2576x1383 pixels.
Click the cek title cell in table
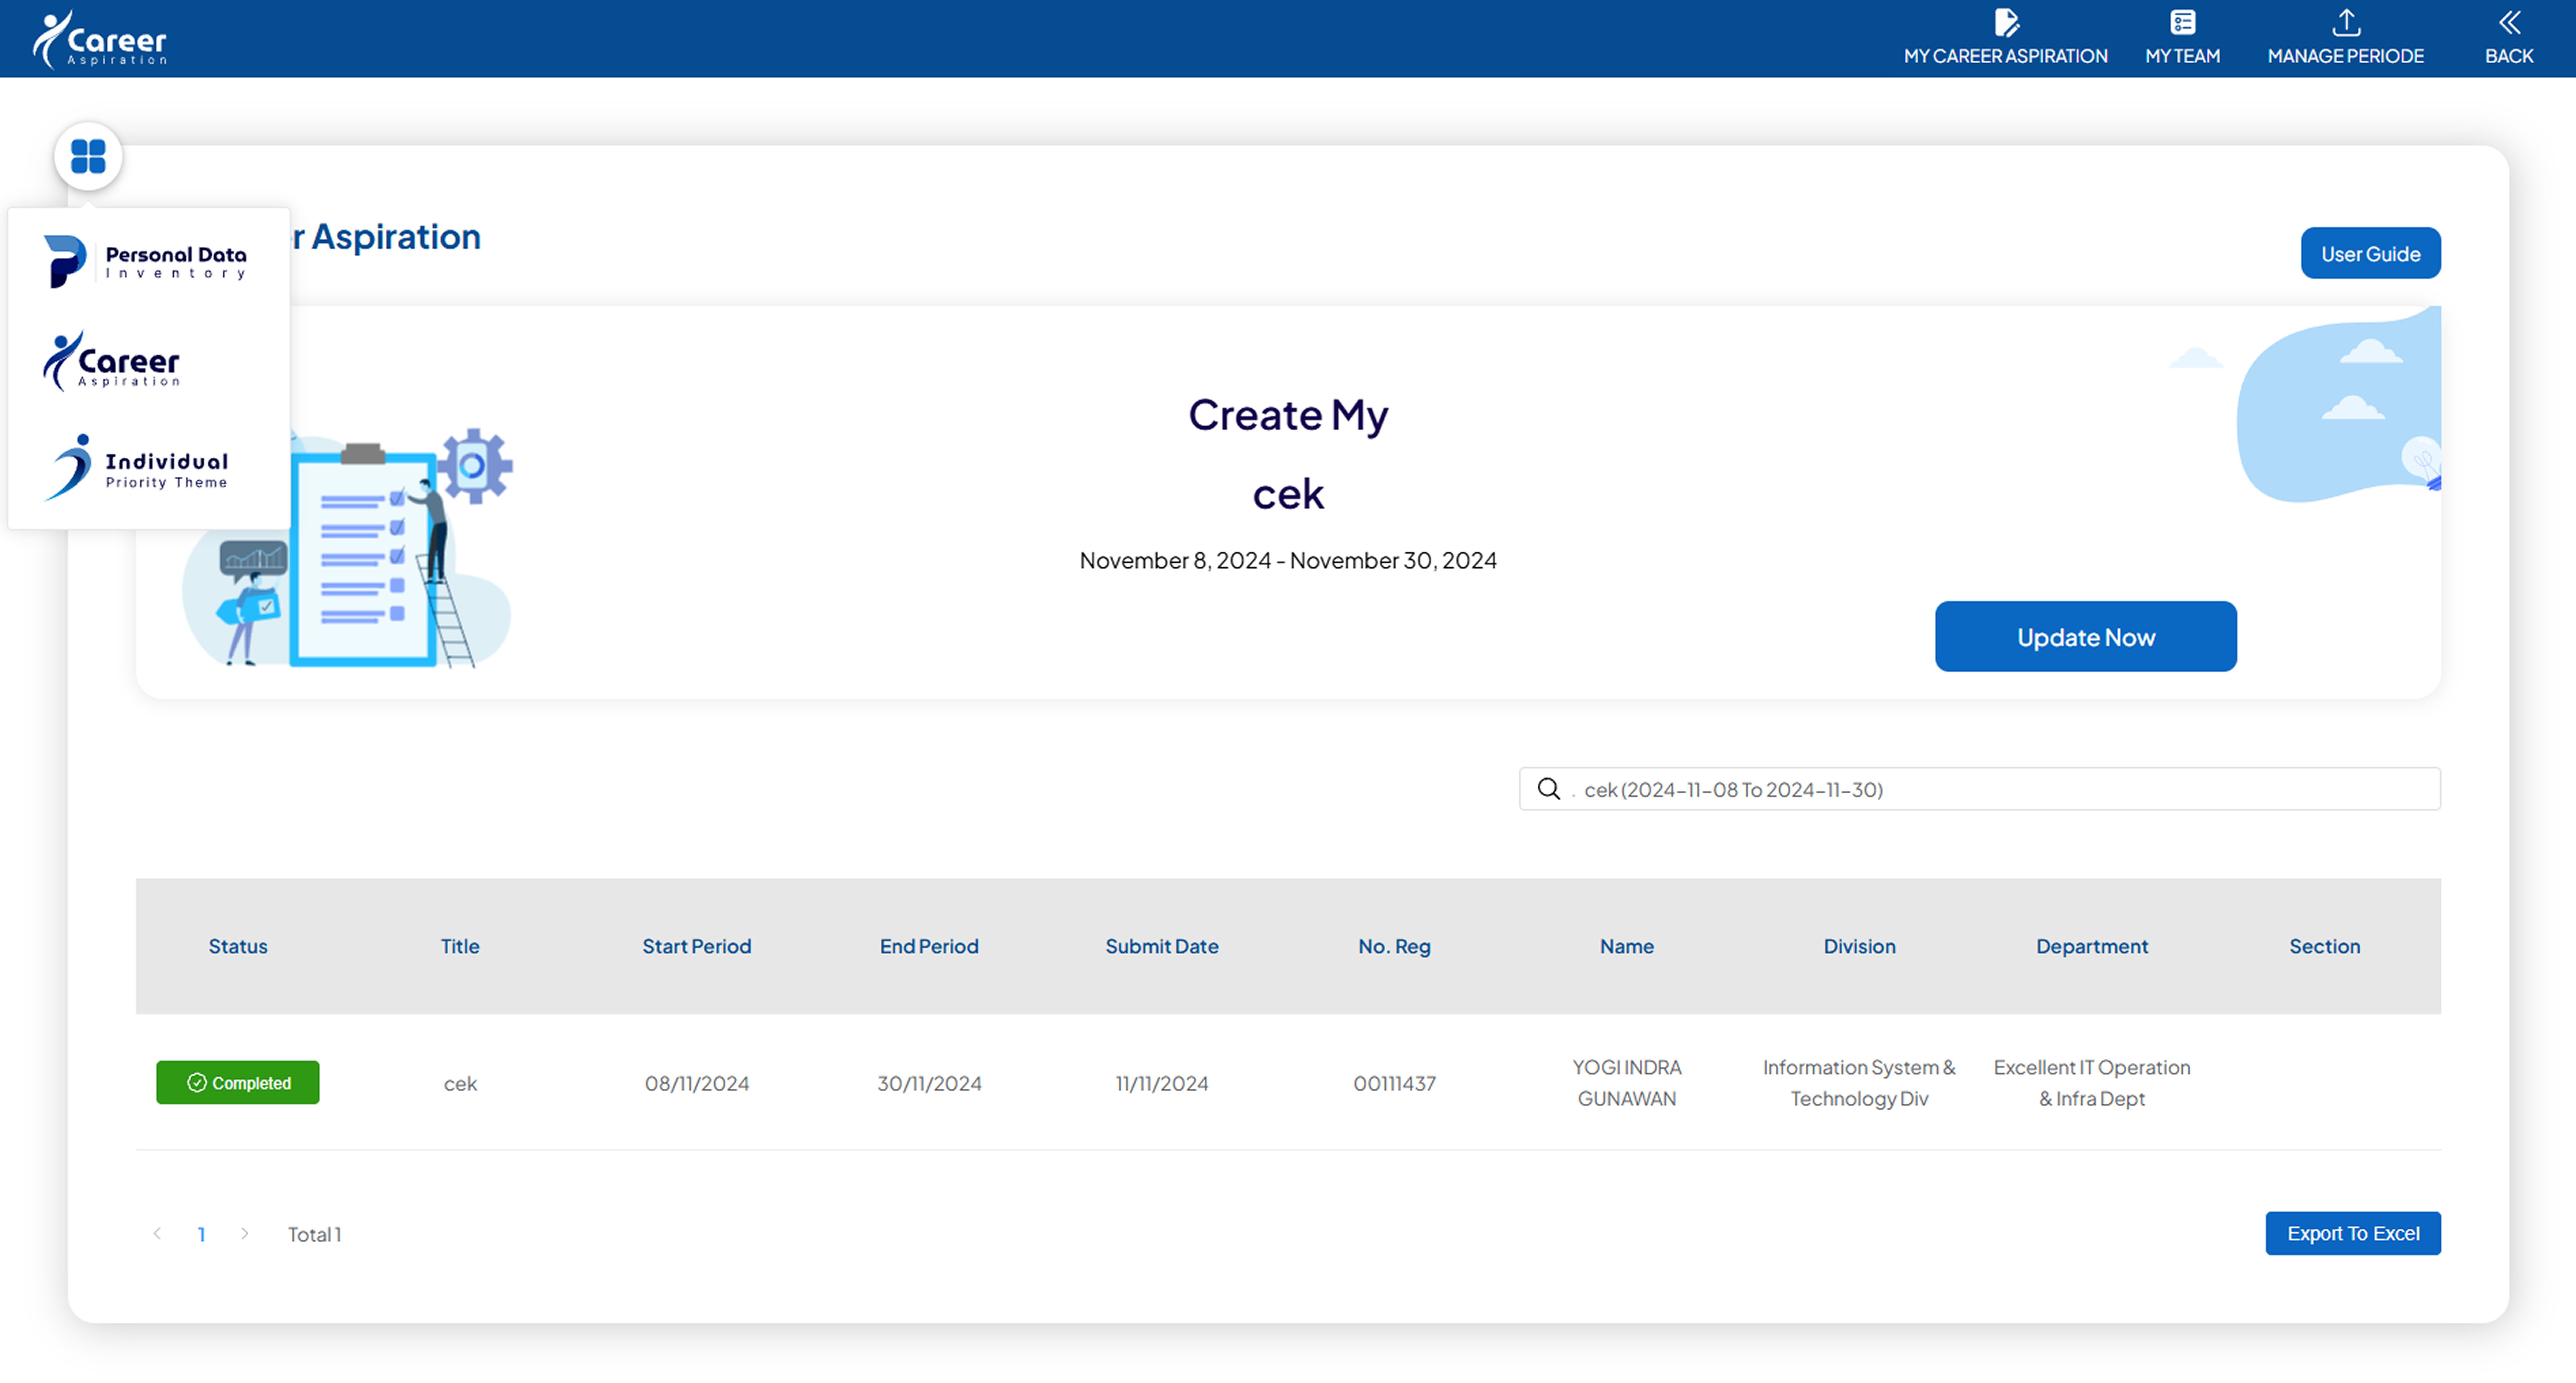tap(460, 1084)
